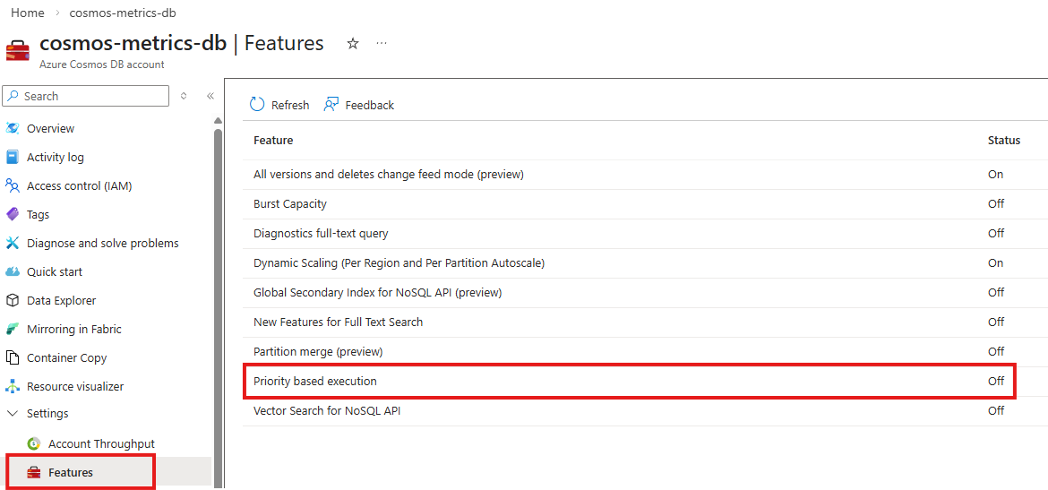1048x490 pixels.
Task: Click Off status of Vector Search row
Action: [996, 410]
